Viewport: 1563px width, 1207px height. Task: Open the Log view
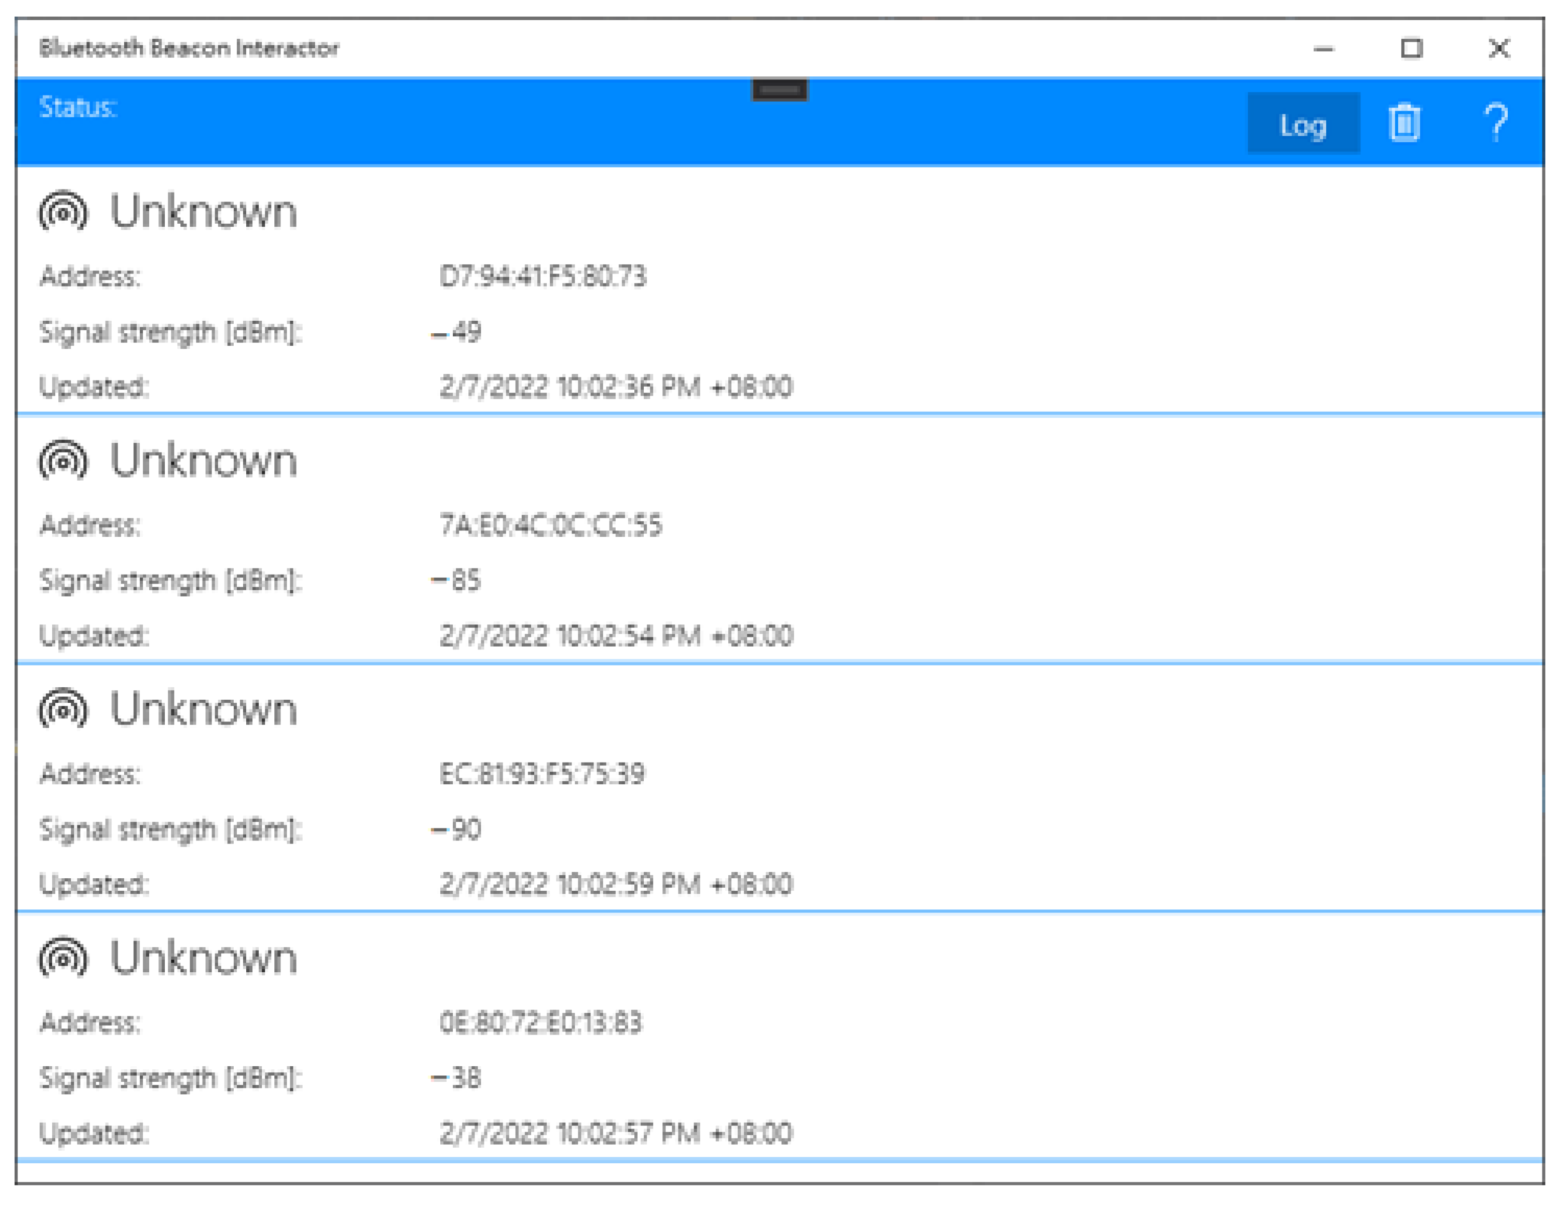(1303, 125)
